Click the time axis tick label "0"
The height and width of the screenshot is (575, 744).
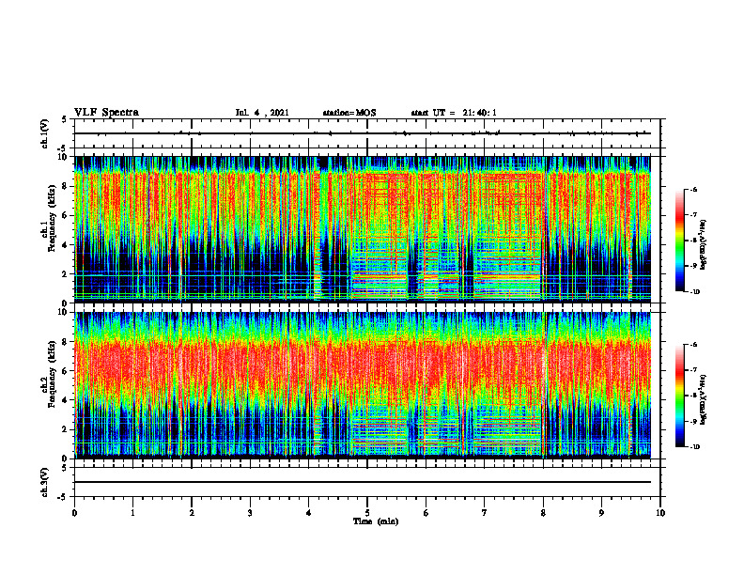tap(74, 513)
